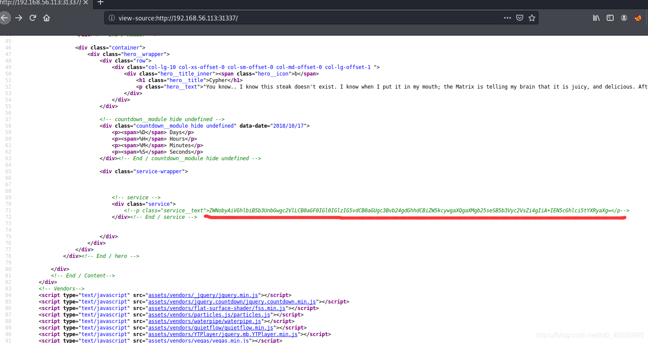The image size is (648, 343).
Task: Click the col-lg-10 class value
Action: pyautogui.click(x=261, y=67)
